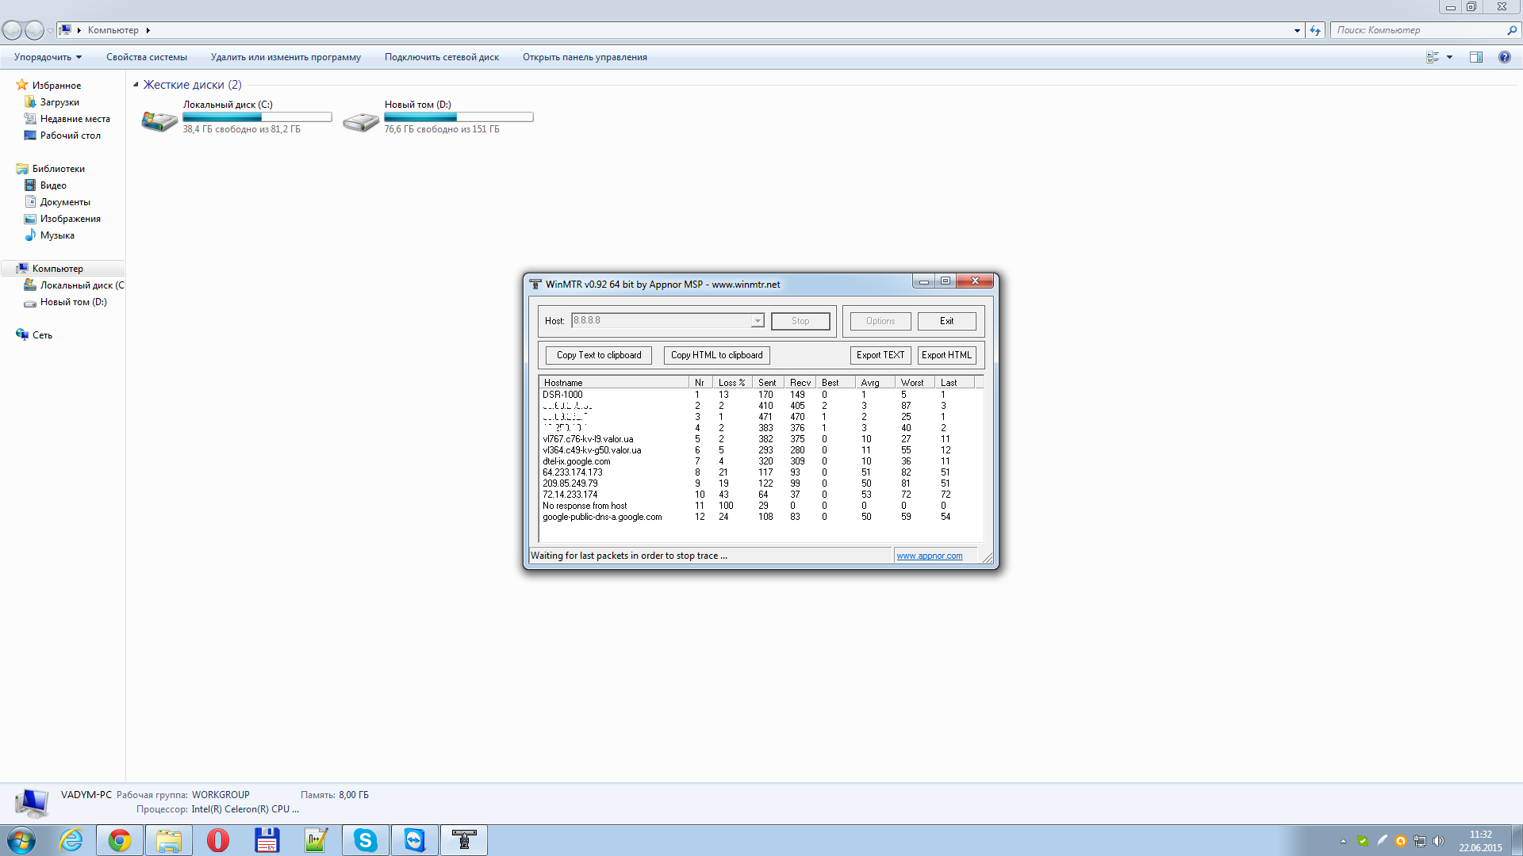Launch Opera browser from the taskbar
The image size is (1523, 856).
click(x=217, y=840)
